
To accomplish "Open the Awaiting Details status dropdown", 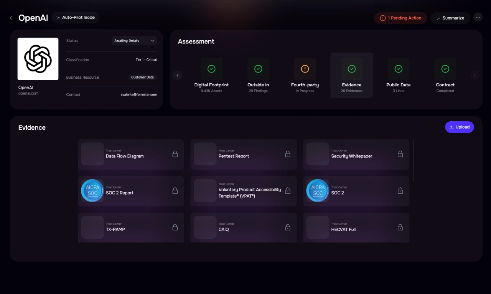I will (134, 41).
